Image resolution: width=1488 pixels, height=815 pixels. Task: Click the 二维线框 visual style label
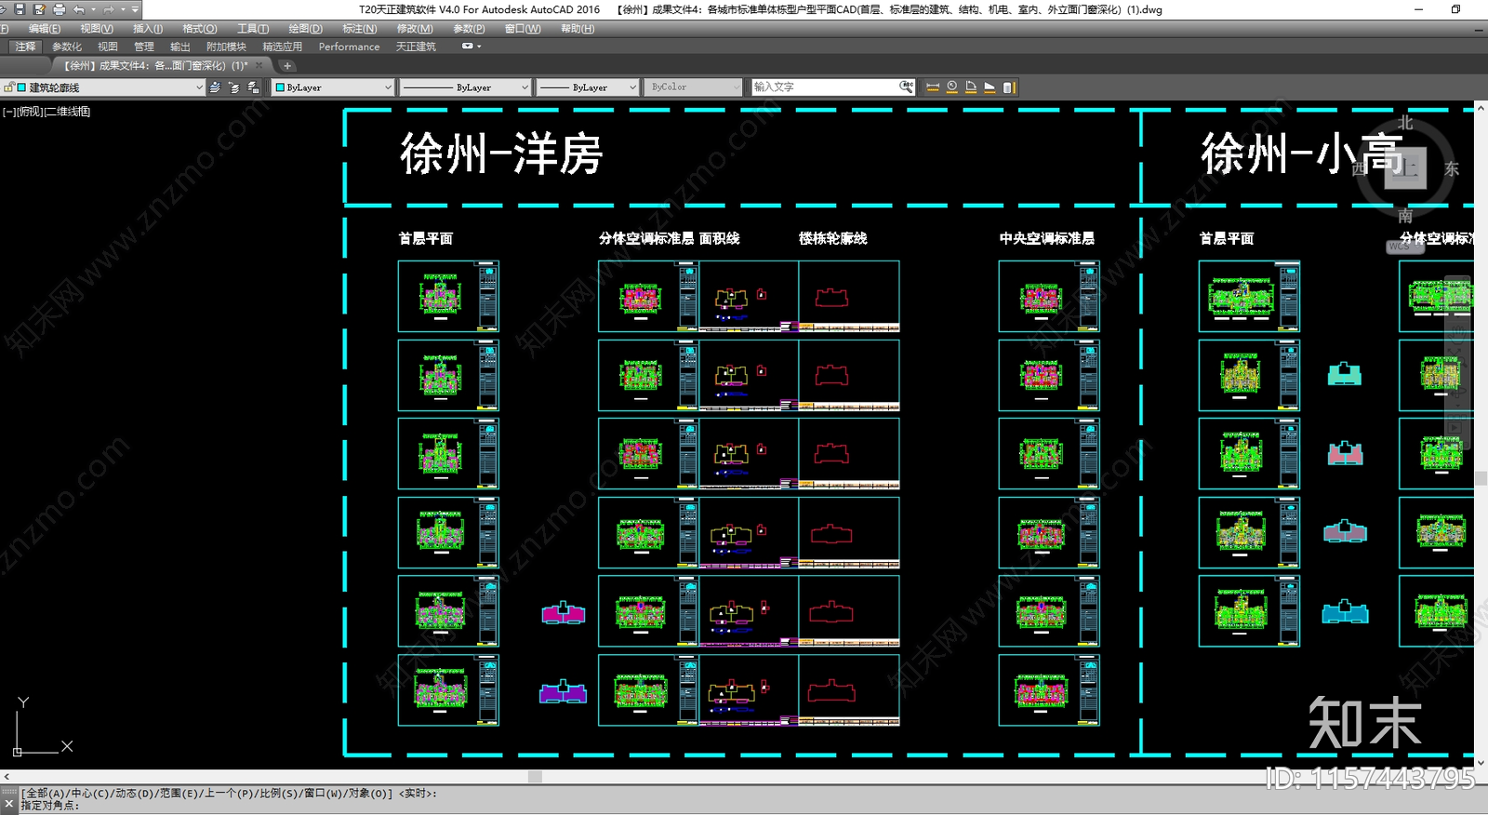[67, 112]
